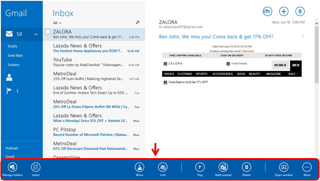Viewport: 320px width, 181px height.
Task: Mark message as Junk
Action: click(x=163, y=170)
